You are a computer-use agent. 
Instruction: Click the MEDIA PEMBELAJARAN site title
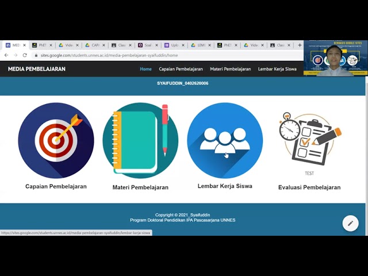click(x=37, y=69)
